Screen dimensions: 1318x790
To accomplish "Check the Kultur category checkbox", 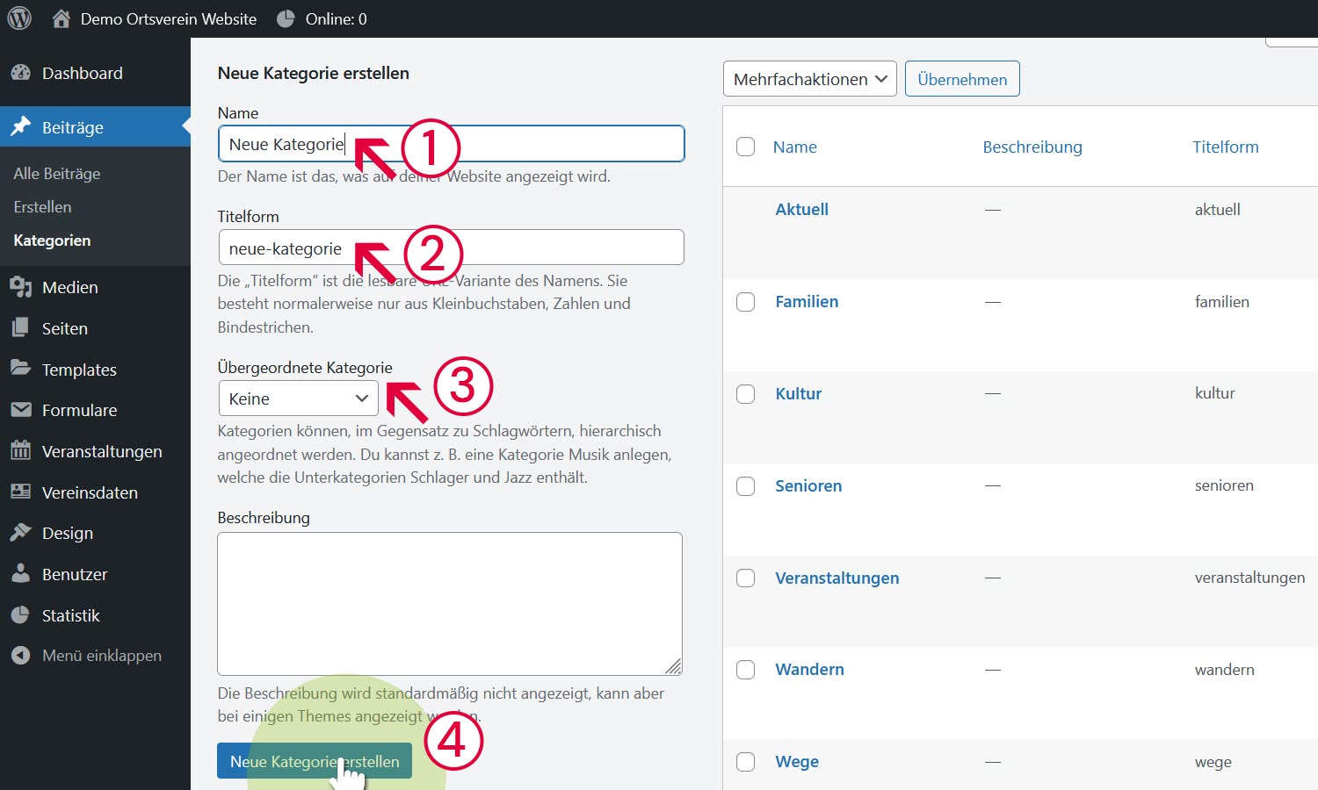I will pyautogui.click(x=745, y=394).
